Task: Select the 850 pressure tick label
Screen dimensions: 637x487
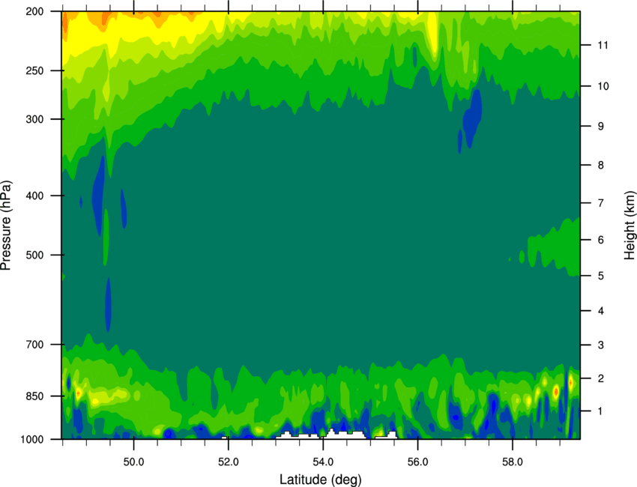Action: pos(34,396)
